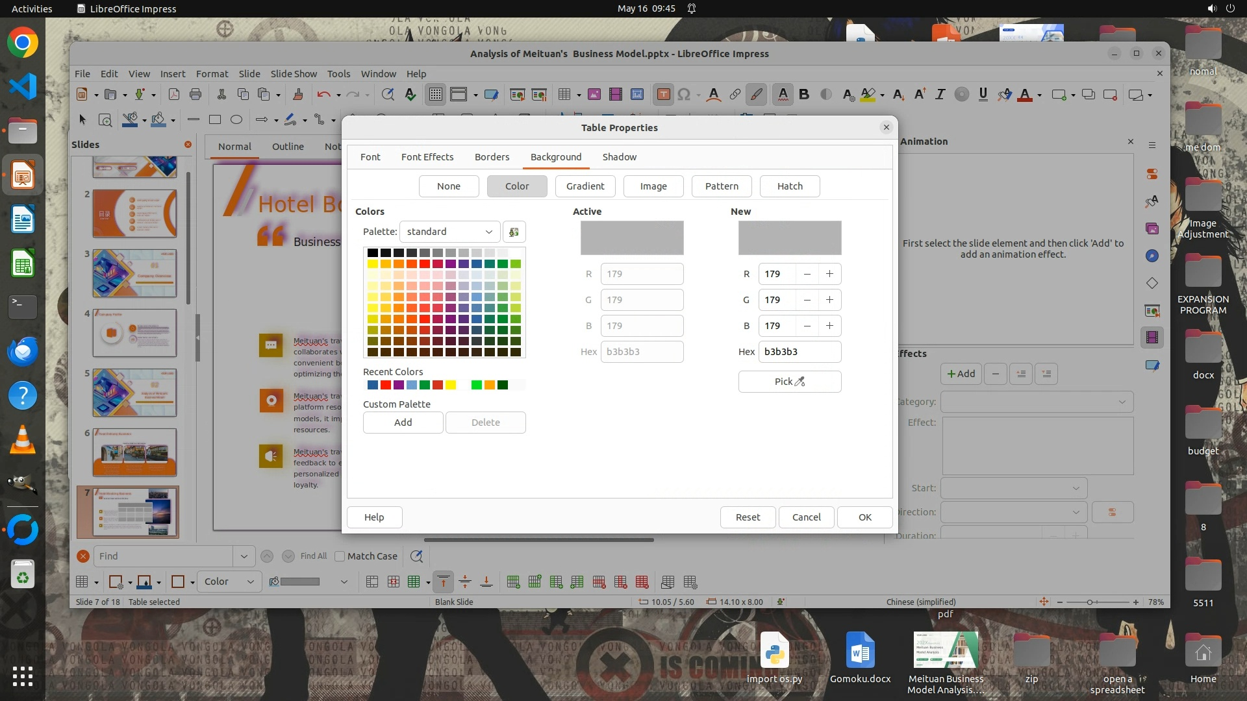
Task: Enable the Match Case checkbox
Action: point(340,556)
